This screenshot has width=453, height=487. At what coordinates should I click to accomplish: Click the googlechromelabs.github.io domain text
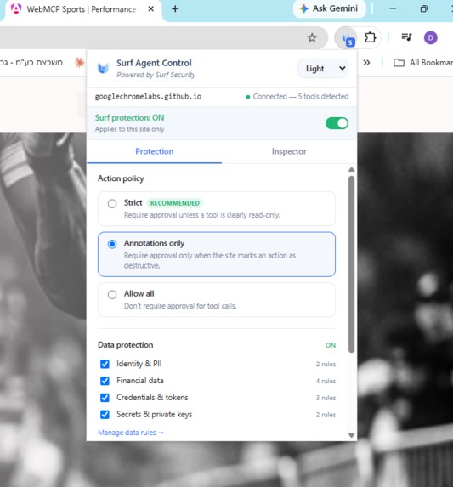click(x=148, y=97)
